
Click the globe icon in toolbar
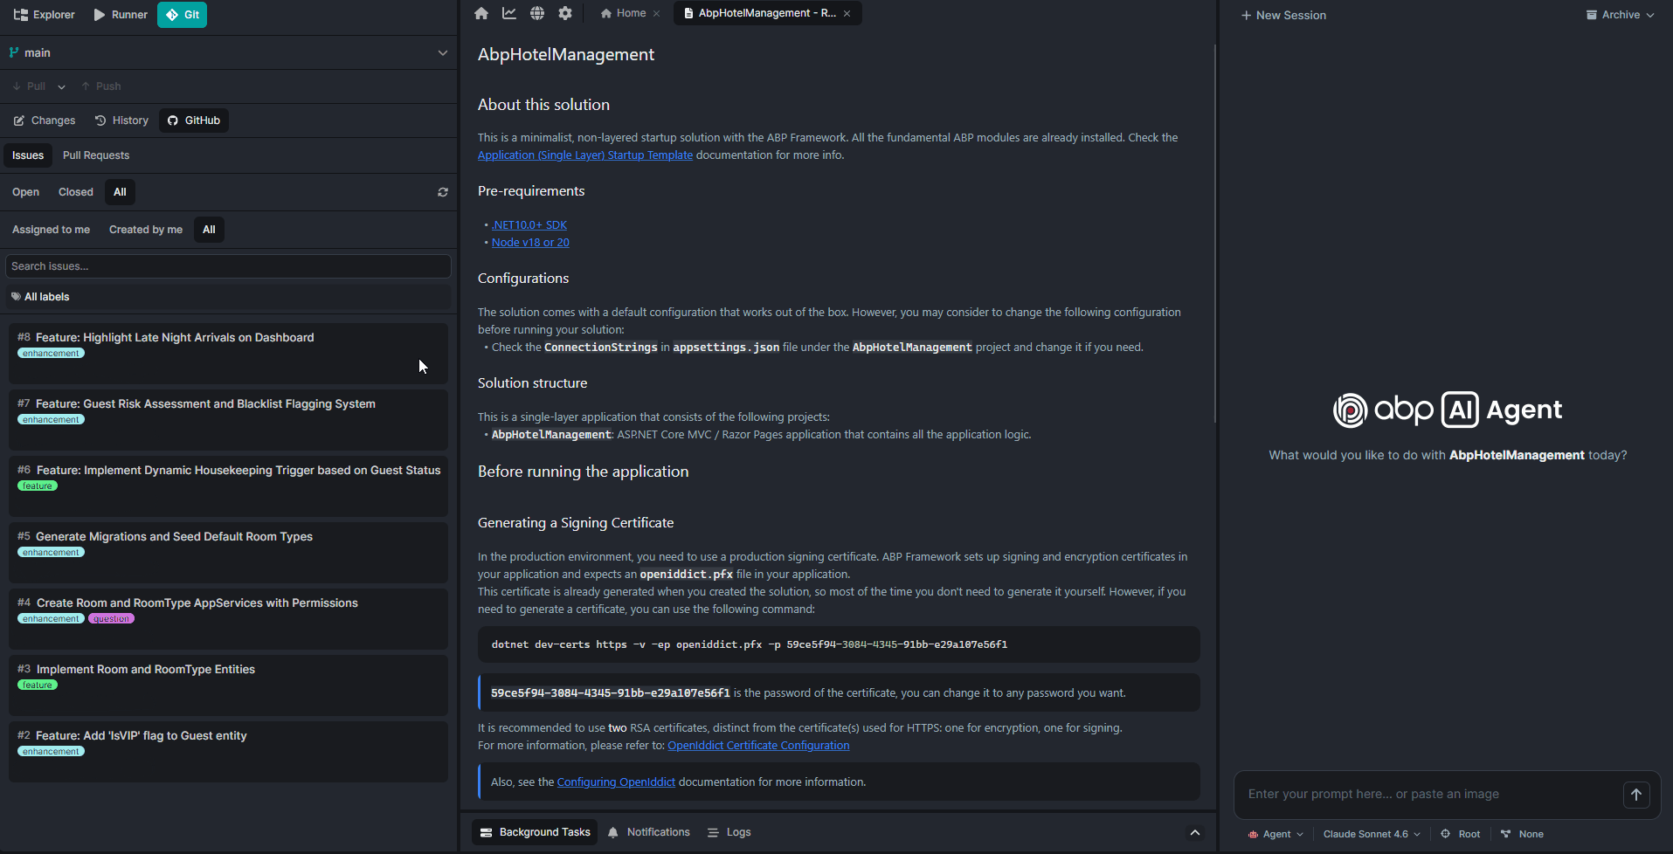(x=537, y=13)
